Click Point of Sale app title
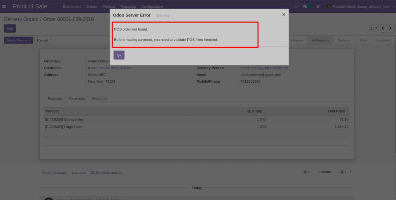The height and width of the screenshot is (200, 396). (30, 6)
